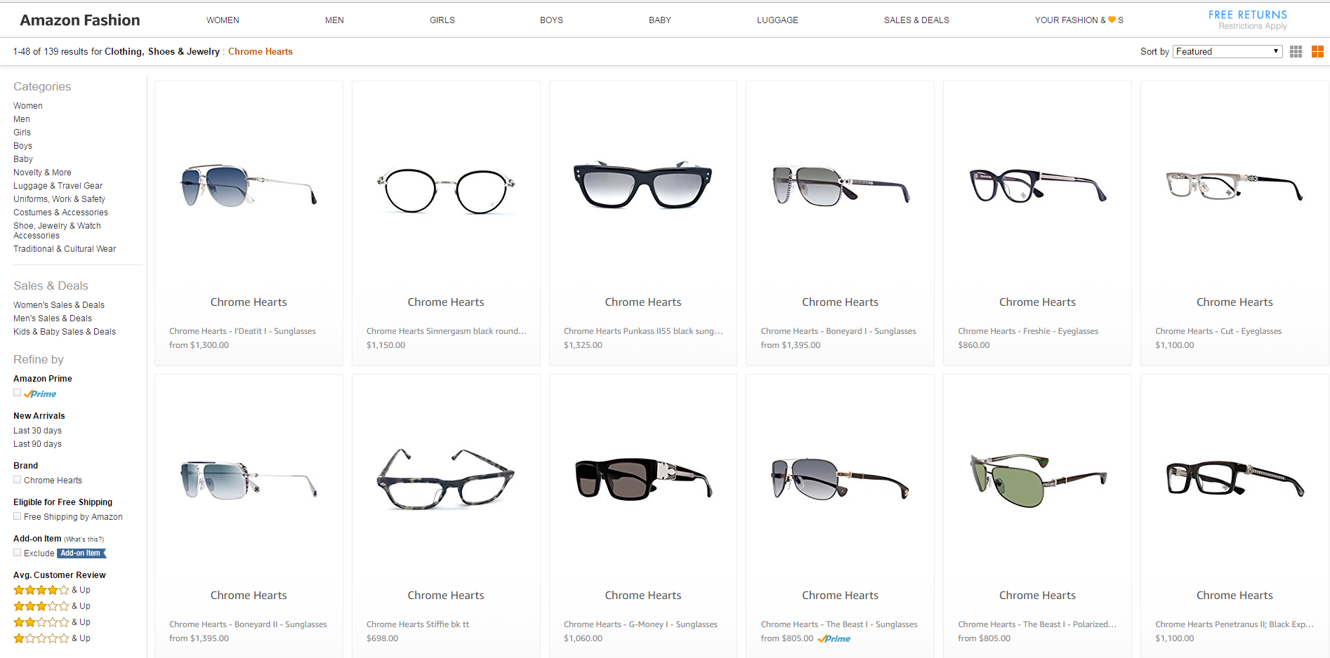Click the Last 30 days link
This screenshot has height=658, width=1330.
point(37,431)
